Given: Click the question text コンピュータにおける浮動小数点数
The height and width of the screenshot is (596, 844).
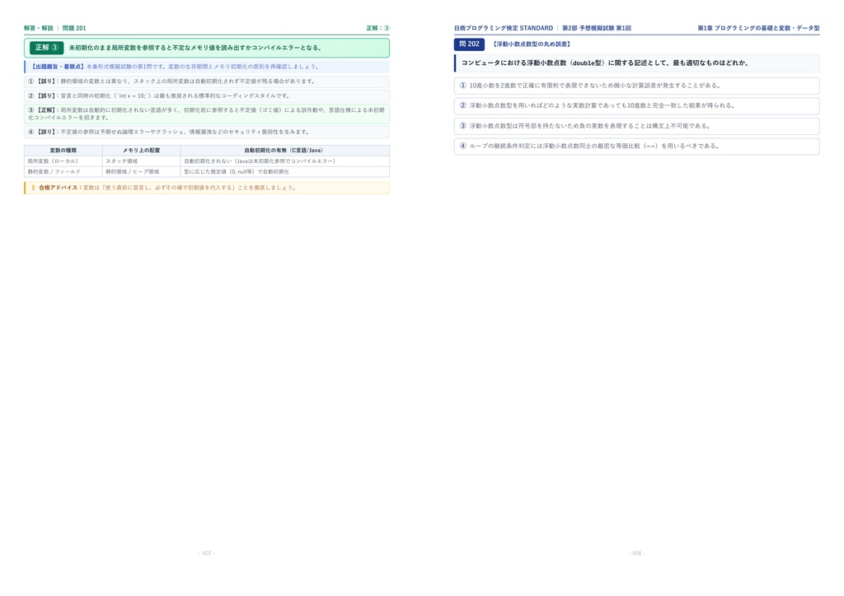Looking at the screenshot, I should 605,63.
